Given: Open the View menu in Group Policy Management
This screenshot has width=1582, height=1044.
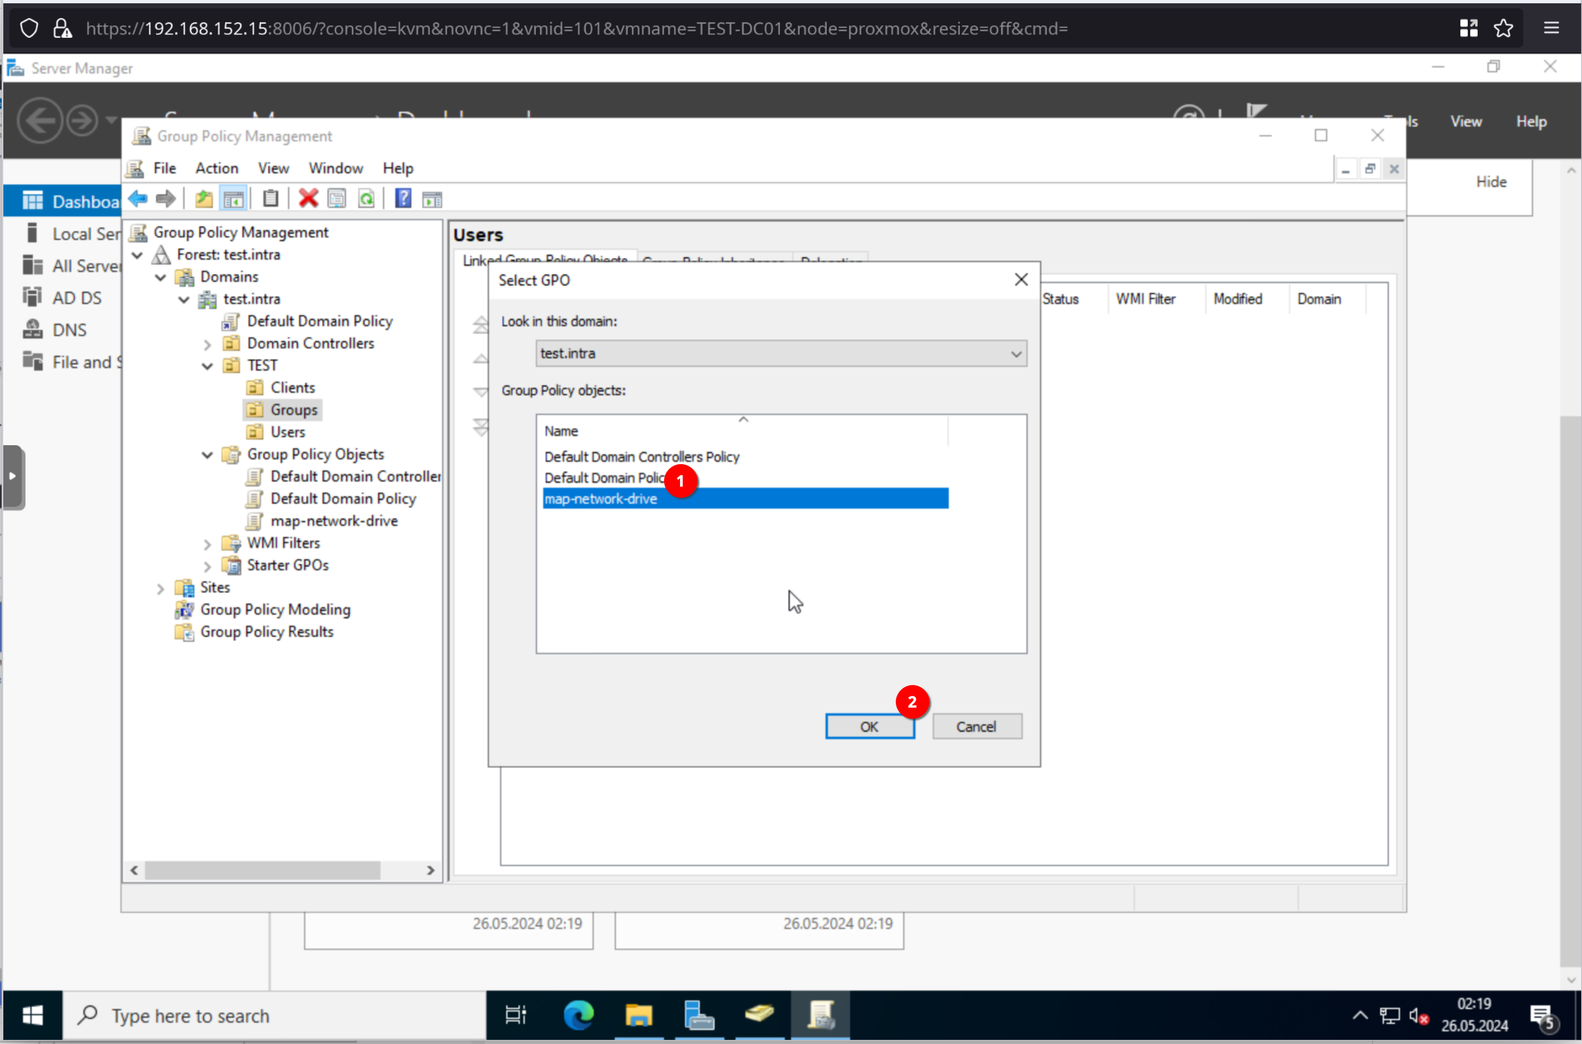Looking at the screenshot, I should click(273, 168).
